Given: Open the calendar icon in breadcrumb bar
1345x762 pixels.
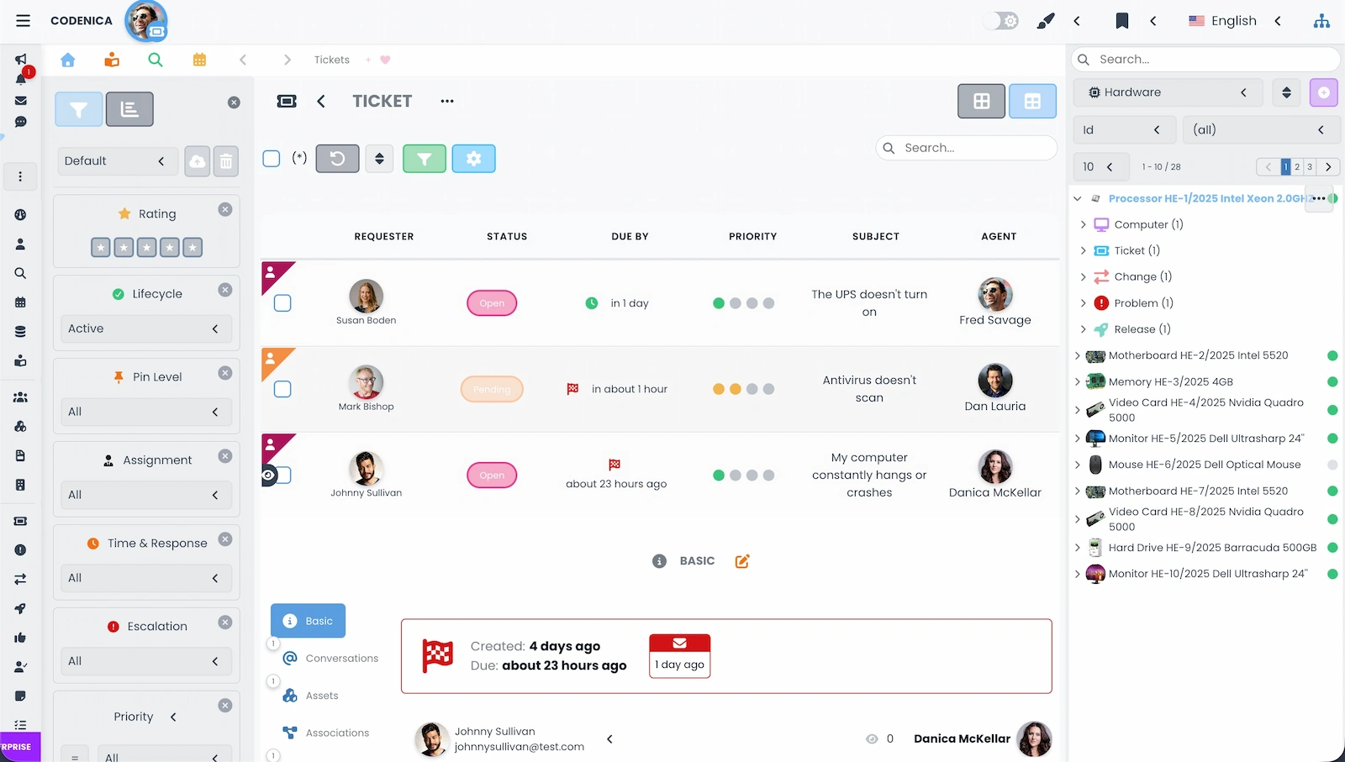Looking at the screenshot, I should point(199,60).
